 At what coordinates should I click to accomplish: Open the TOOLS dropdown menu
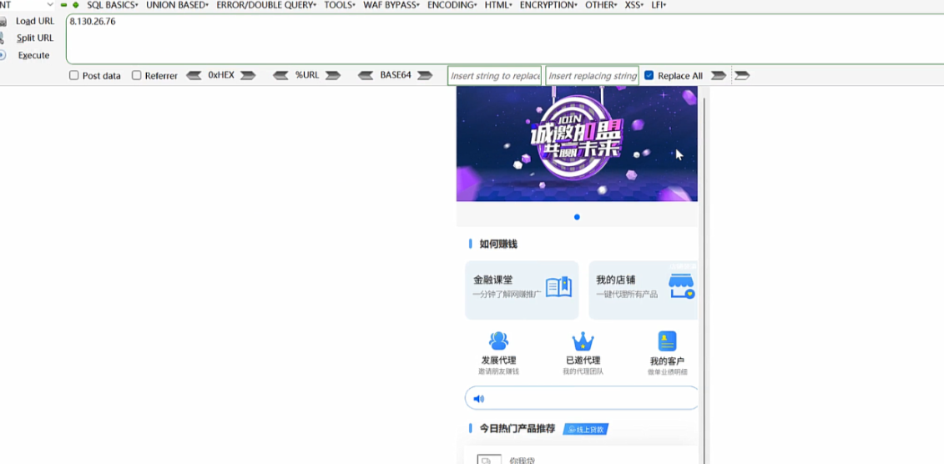pos(340,5)
